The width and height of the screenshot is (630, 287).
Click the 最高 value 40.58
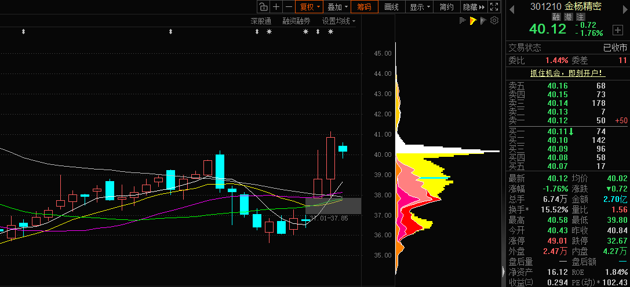pyautogui.click(x=558, y=220)
